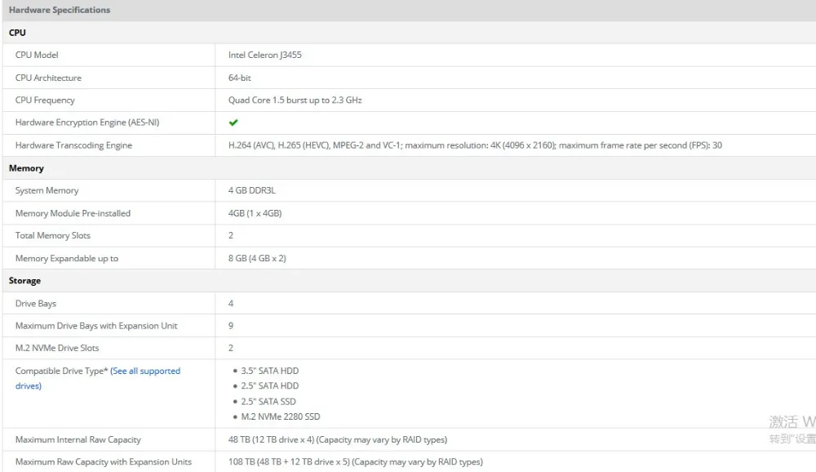Select the '2.5" SATA HDD' list item
816x472 pixels.
(269, 386)
